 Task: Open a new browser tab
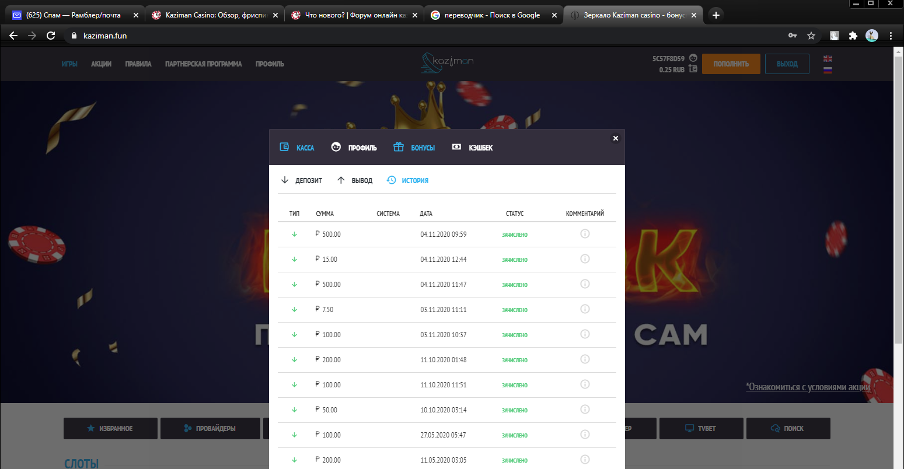716,15
